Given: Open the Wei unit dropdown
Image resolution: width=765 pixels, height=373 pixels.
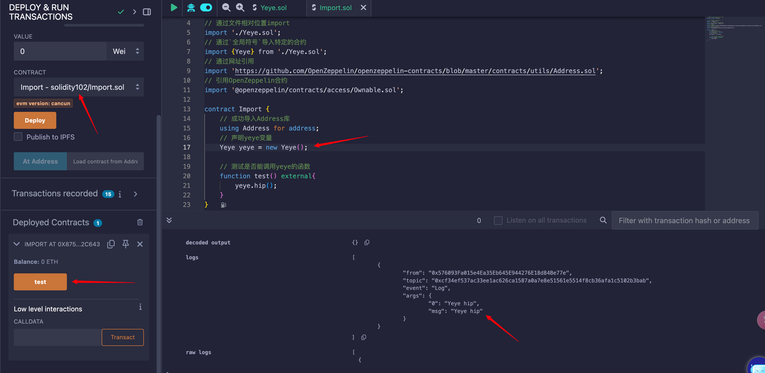Looking at the screenshot, I should coord(125,51).
